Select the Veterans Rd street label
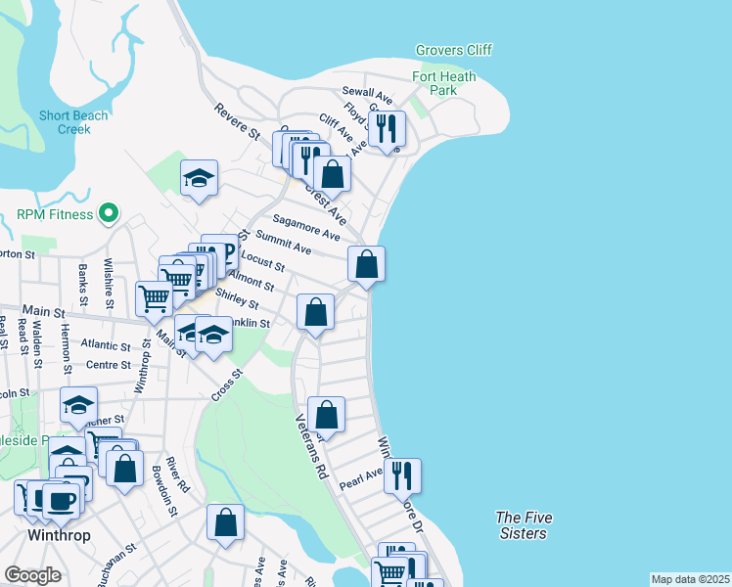 tap(311, 446)
